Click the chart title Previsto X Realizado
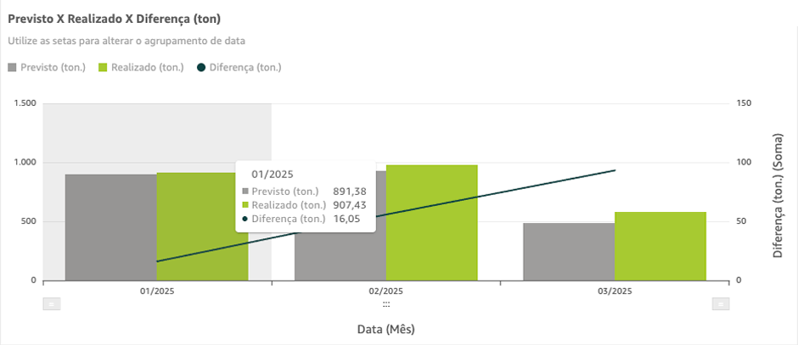This screenshot has height=345, width=798. pyautogui.click(x=120, y=18)
